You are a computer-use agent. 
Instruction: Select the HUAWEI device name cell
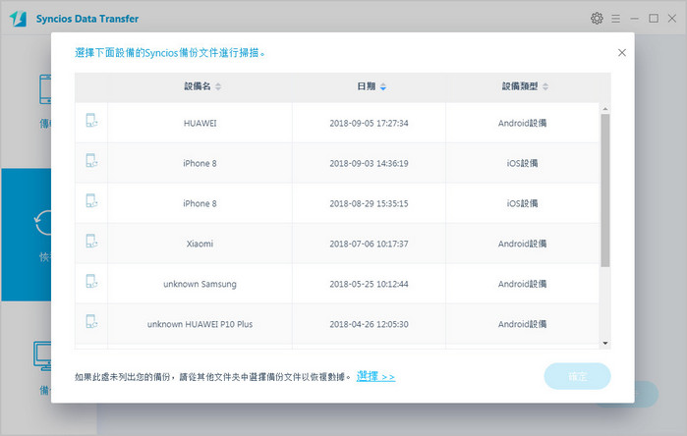(200, 123)
